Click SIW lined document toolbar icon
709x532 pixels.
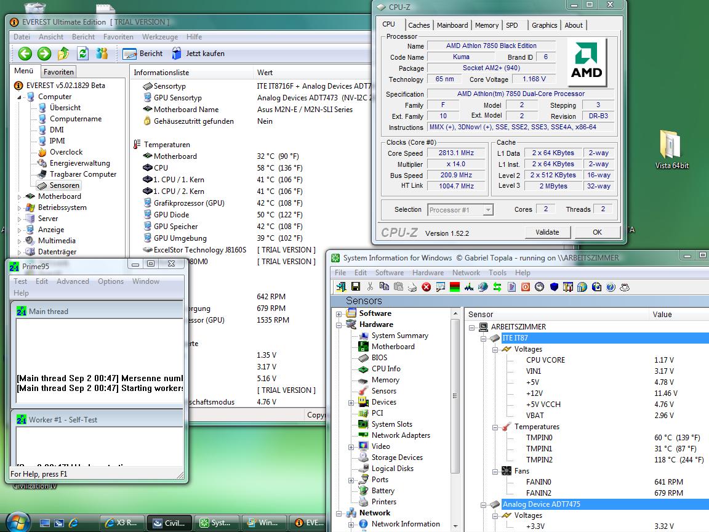(x=511, y=287)
